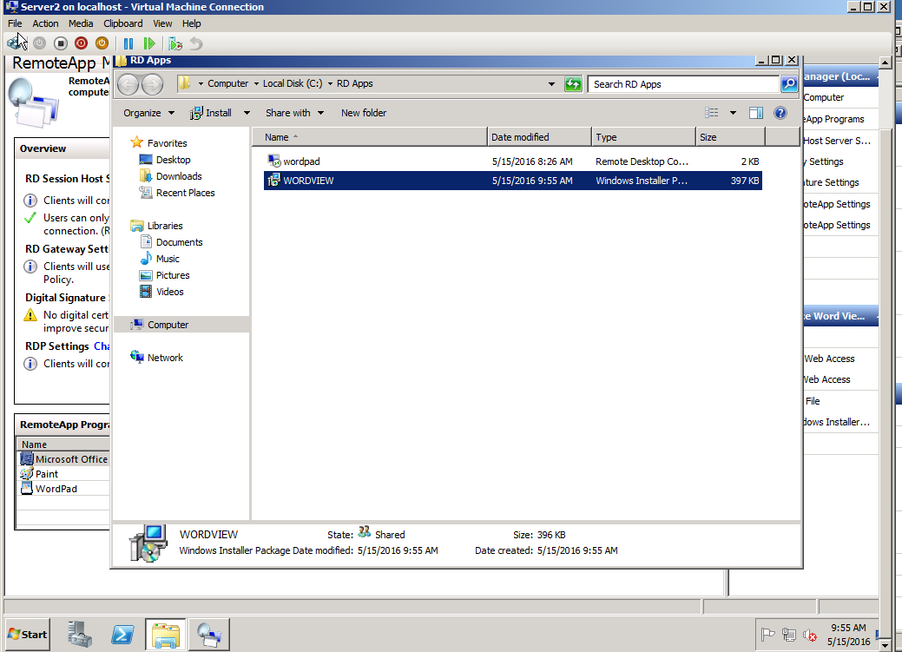Click the grayed Start power icon in VM toolbar
This screenshot has width=902, height=652.
(40, 43)
